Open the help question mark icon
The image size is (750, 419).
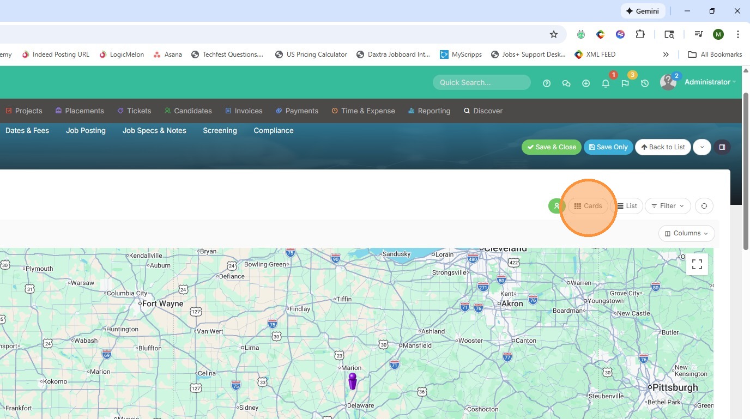pyautogui.click(x=547, y=83)
